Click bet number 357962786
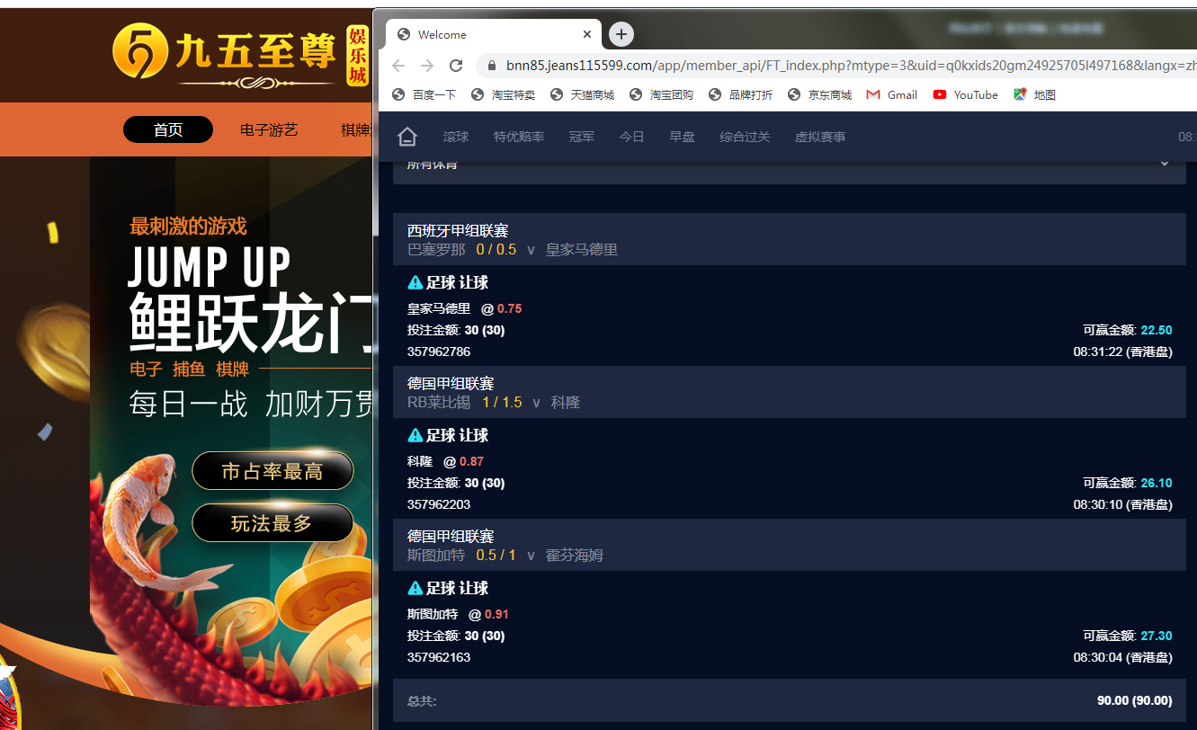This screenshot has width=1197, height=730. point(439,352)
